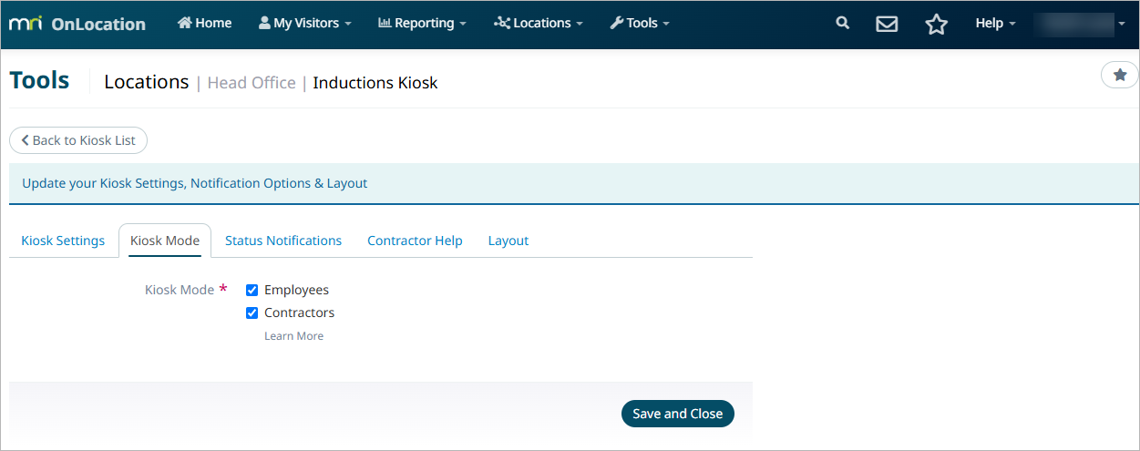Switch to the Kiosk Settings tab
This screenshot has width=1140, height=451.
click(x=63, y=241)
